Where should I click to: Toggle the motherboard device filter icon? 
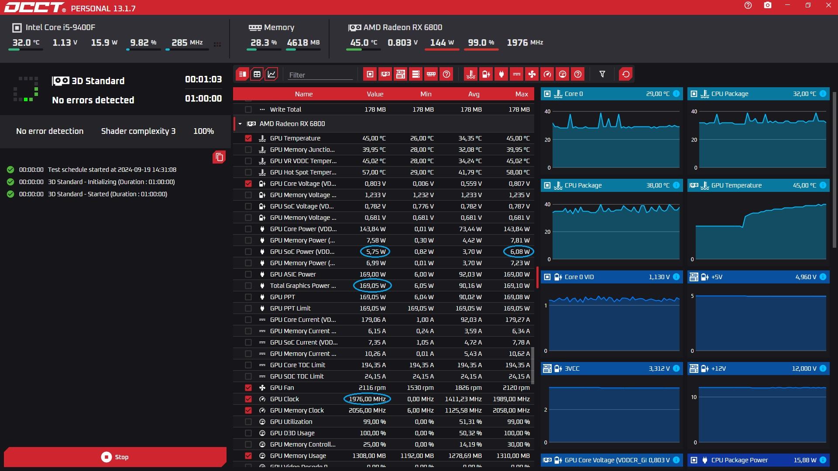point(400,74)
